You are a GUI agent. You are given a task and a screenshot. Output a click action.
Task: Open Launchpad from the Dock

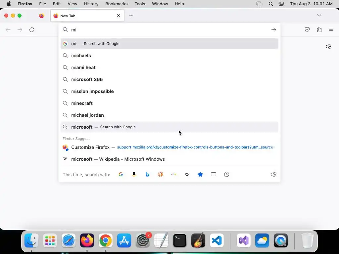(x=50, y=240)
